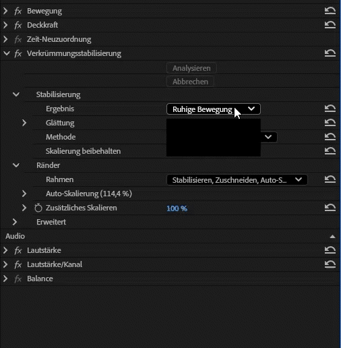Toggle the fx icon for Verkrümmungsstabilisierung
The image size is (341, 348).
pyautogui.click(x=18, y=53)
